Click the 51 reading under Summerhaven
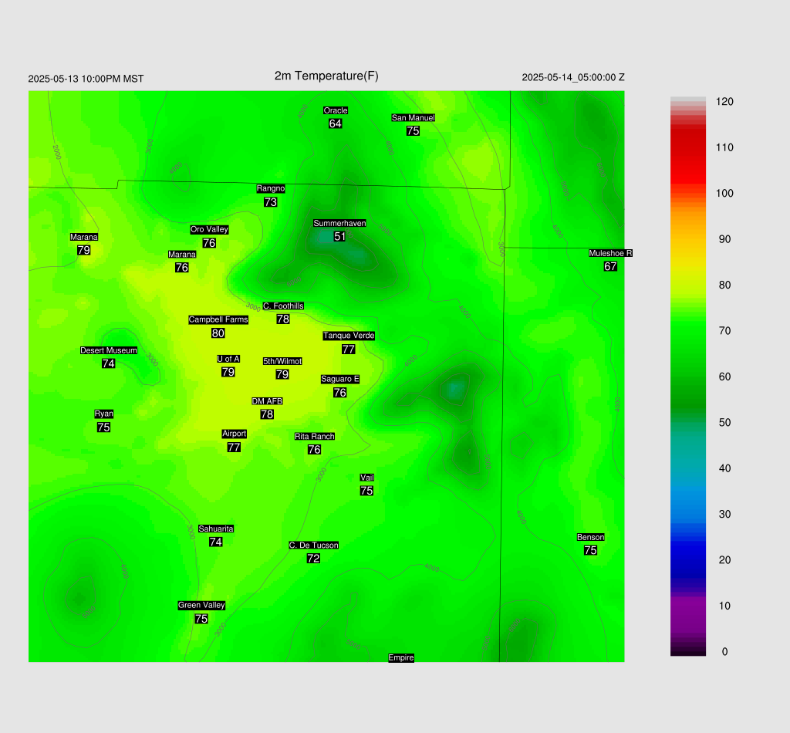 (339, 236)
